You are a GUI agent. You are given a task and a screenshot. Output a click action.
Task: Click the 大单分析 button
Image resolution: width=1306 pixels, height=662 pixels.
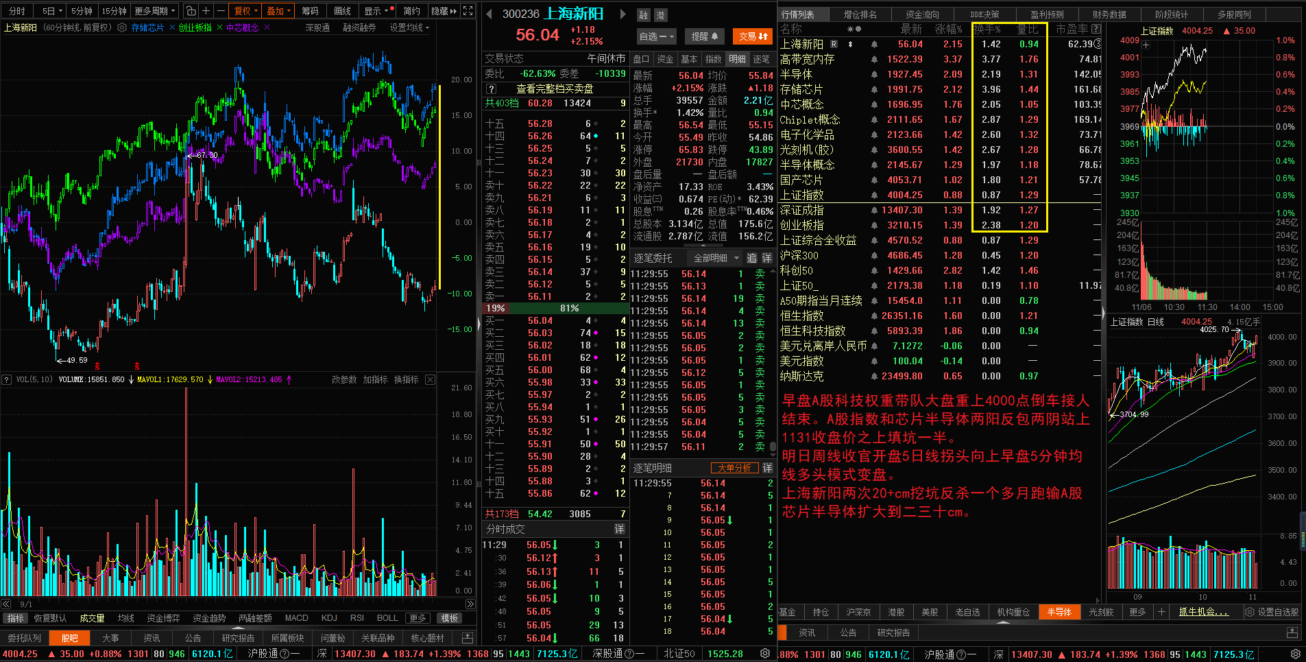(735, 468)
